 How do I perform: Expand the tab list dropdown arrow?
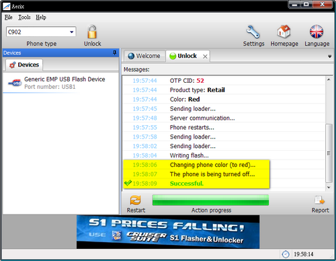point(329,57)
